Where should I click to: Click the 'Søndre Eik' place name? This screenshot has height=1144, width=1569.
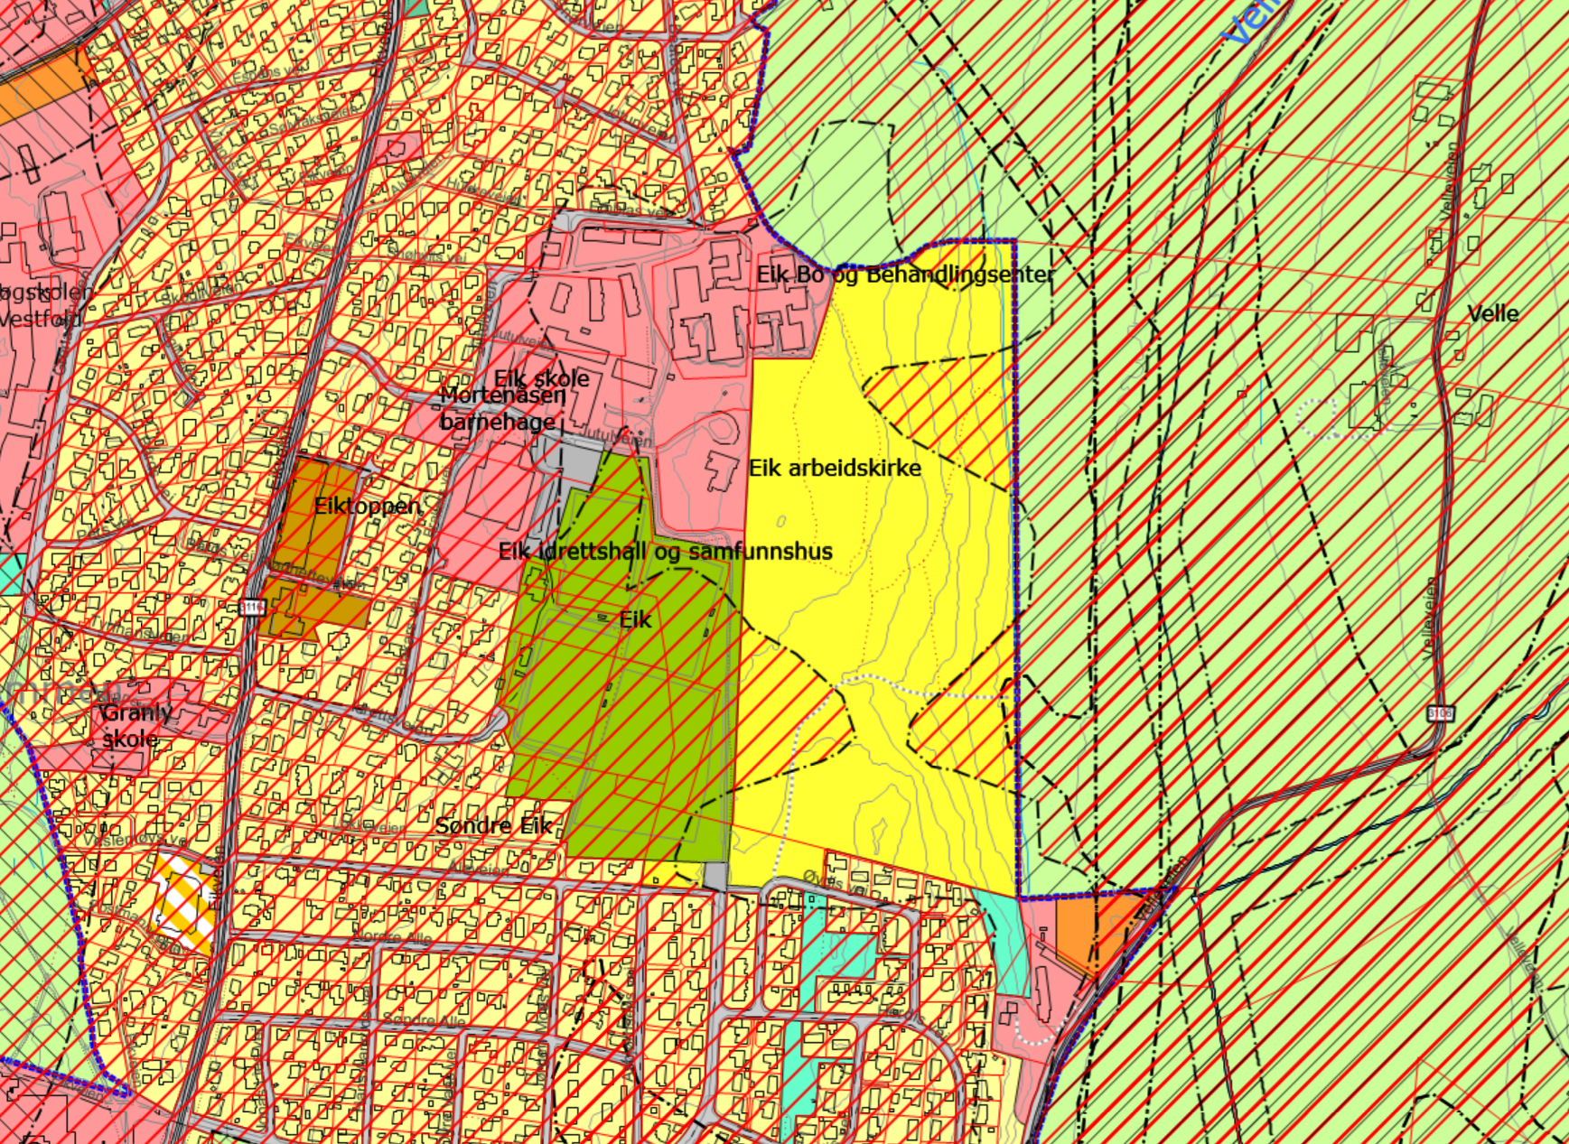[x=493, y=825]
